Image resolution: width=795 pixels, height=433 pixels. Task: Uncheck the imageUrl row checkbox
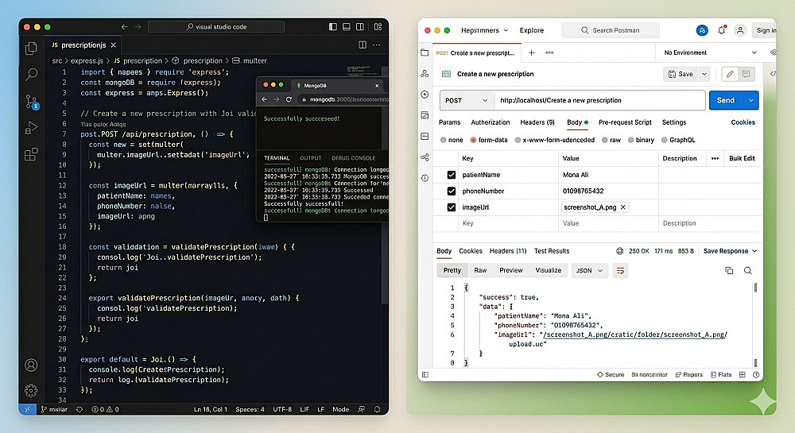coord(452,207)
